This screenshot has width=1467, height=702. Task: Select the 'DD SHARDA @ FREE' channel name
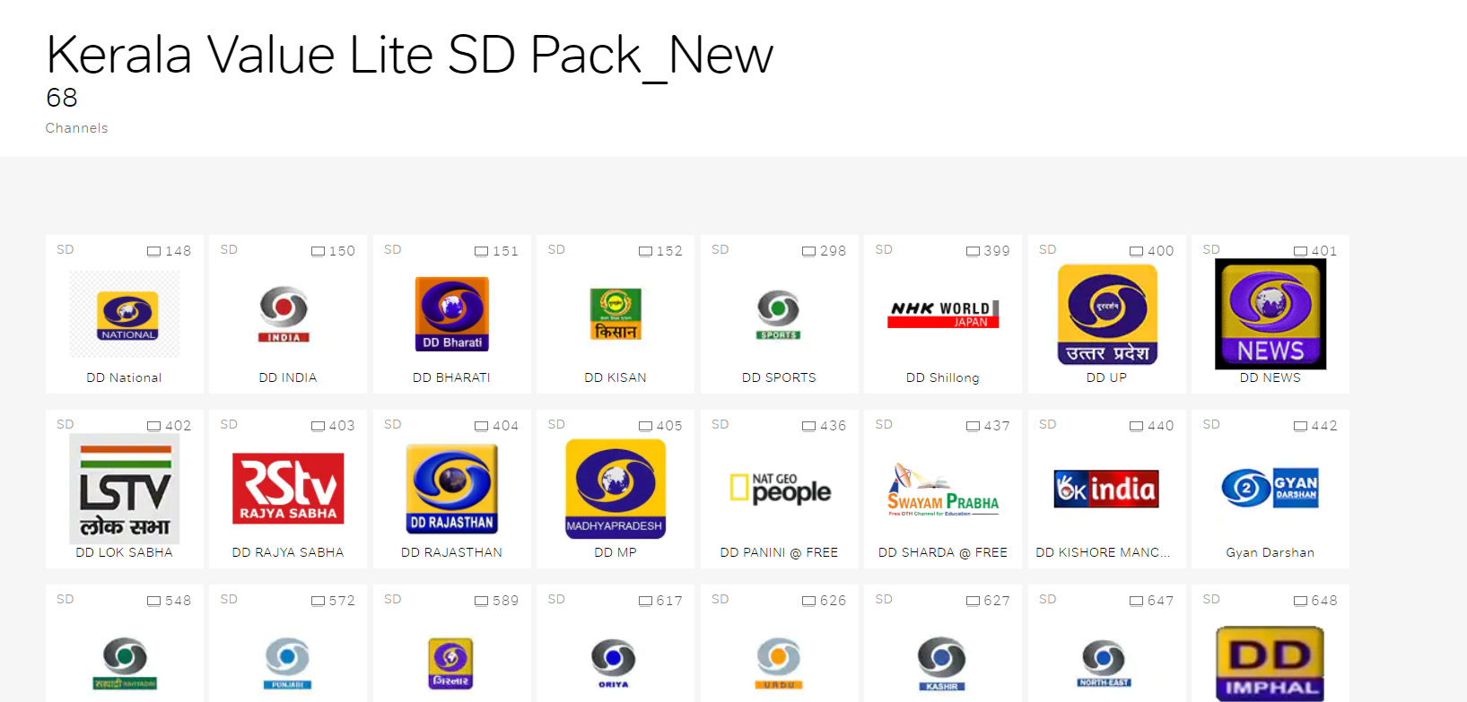[x=943, y=552]
